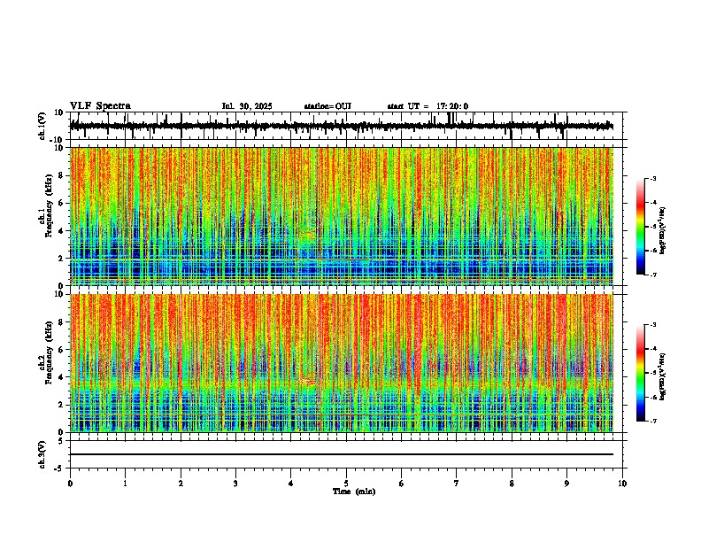Click the start UT = 17:20:0 text
Image resolution: width=701 pixels, height=542 pixels.
pyautogui.click(x=428, y=106)
